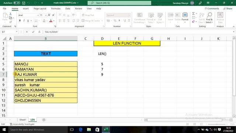This screenshot has width=236, height=133.
Task: Open the font size dropdown
Action: point(46,15)
